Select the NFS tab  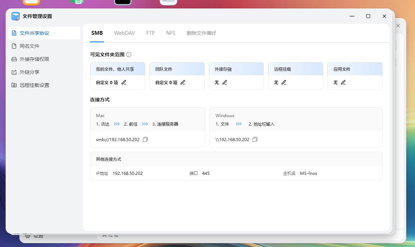(171, 33)
